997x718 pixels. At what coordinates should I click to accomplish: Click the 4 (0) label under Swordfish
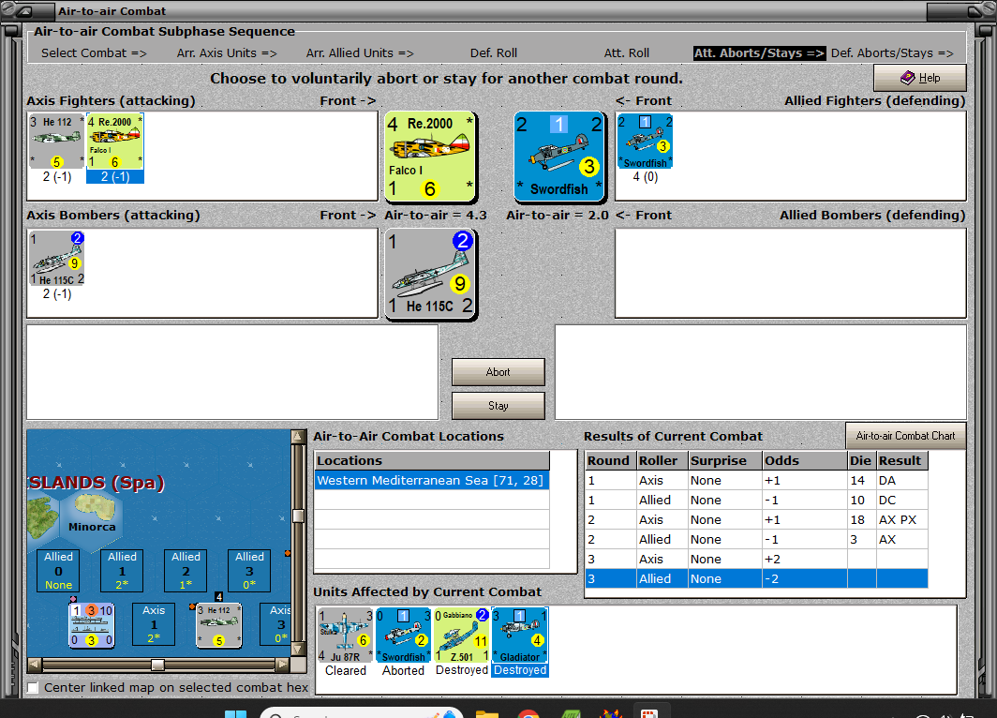[x=645, y=177]
